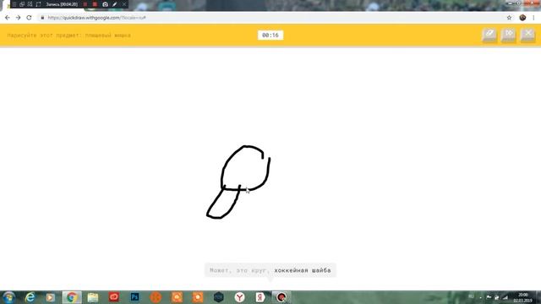This screenshot has width=541, height=304.
Task: Quit the Quick Draw round with the X
Action: click(x=527, y=35)
